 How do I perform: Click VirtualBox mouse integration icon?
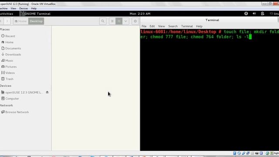point(267,153)
